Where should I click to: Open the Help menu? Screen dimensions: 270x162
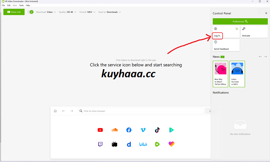pos(28,5)
